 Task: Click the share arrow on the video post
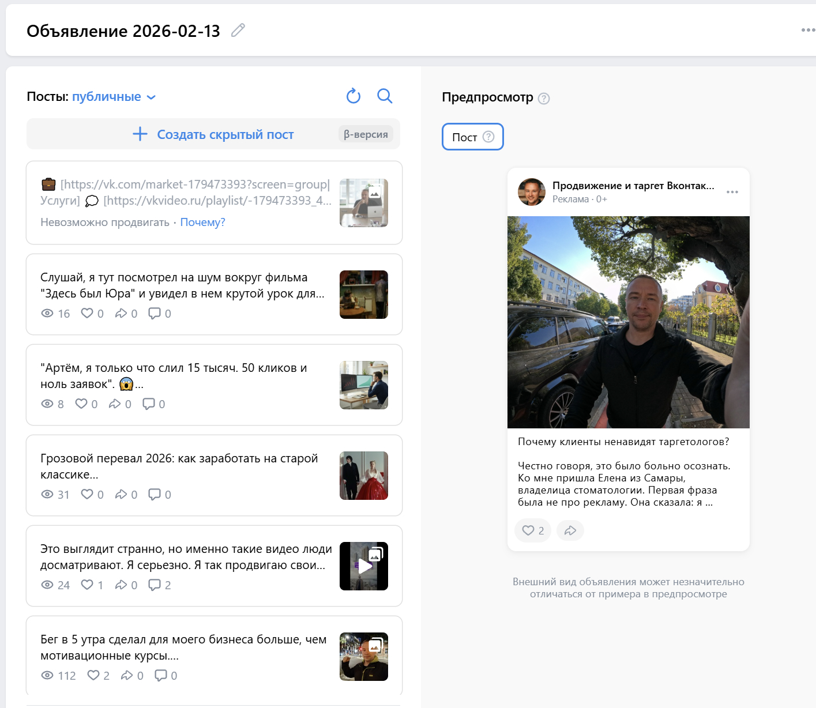point(121,585)
